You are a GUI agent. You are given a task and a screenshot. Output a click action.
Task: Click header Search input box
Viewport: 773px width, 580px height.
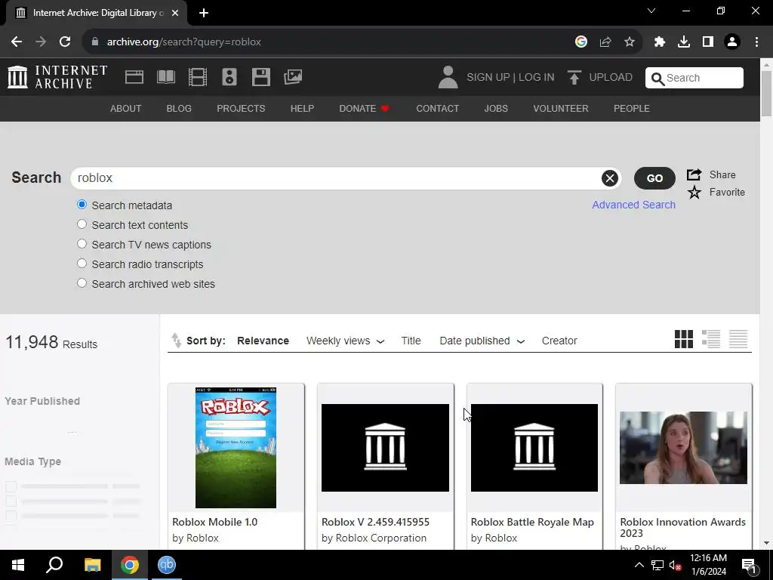coord(694,78)
